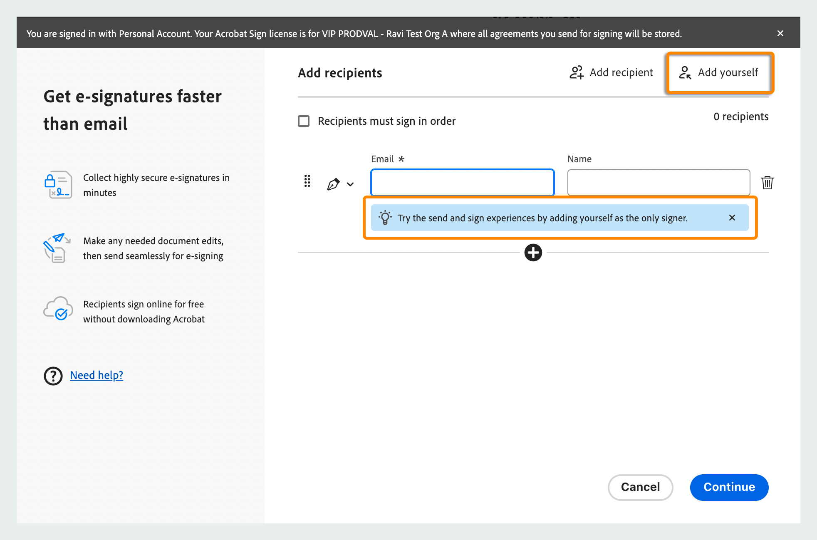Delete recipient row with trash icon
This screenshot has height=540, width=817.
pyautogui.click(x=767, y=183)
